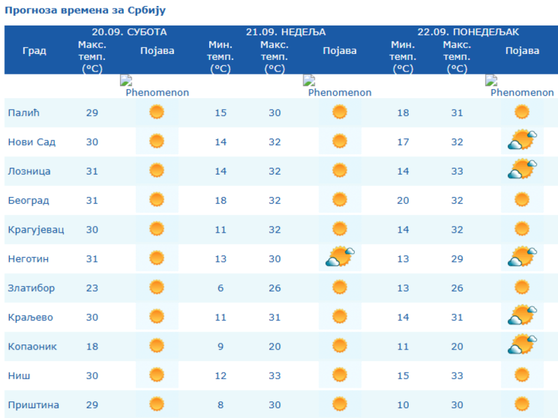Click the sunny icon for Палић Saturday
The width and height of the screenshot is (558, 418).
[x=157, y=113]
